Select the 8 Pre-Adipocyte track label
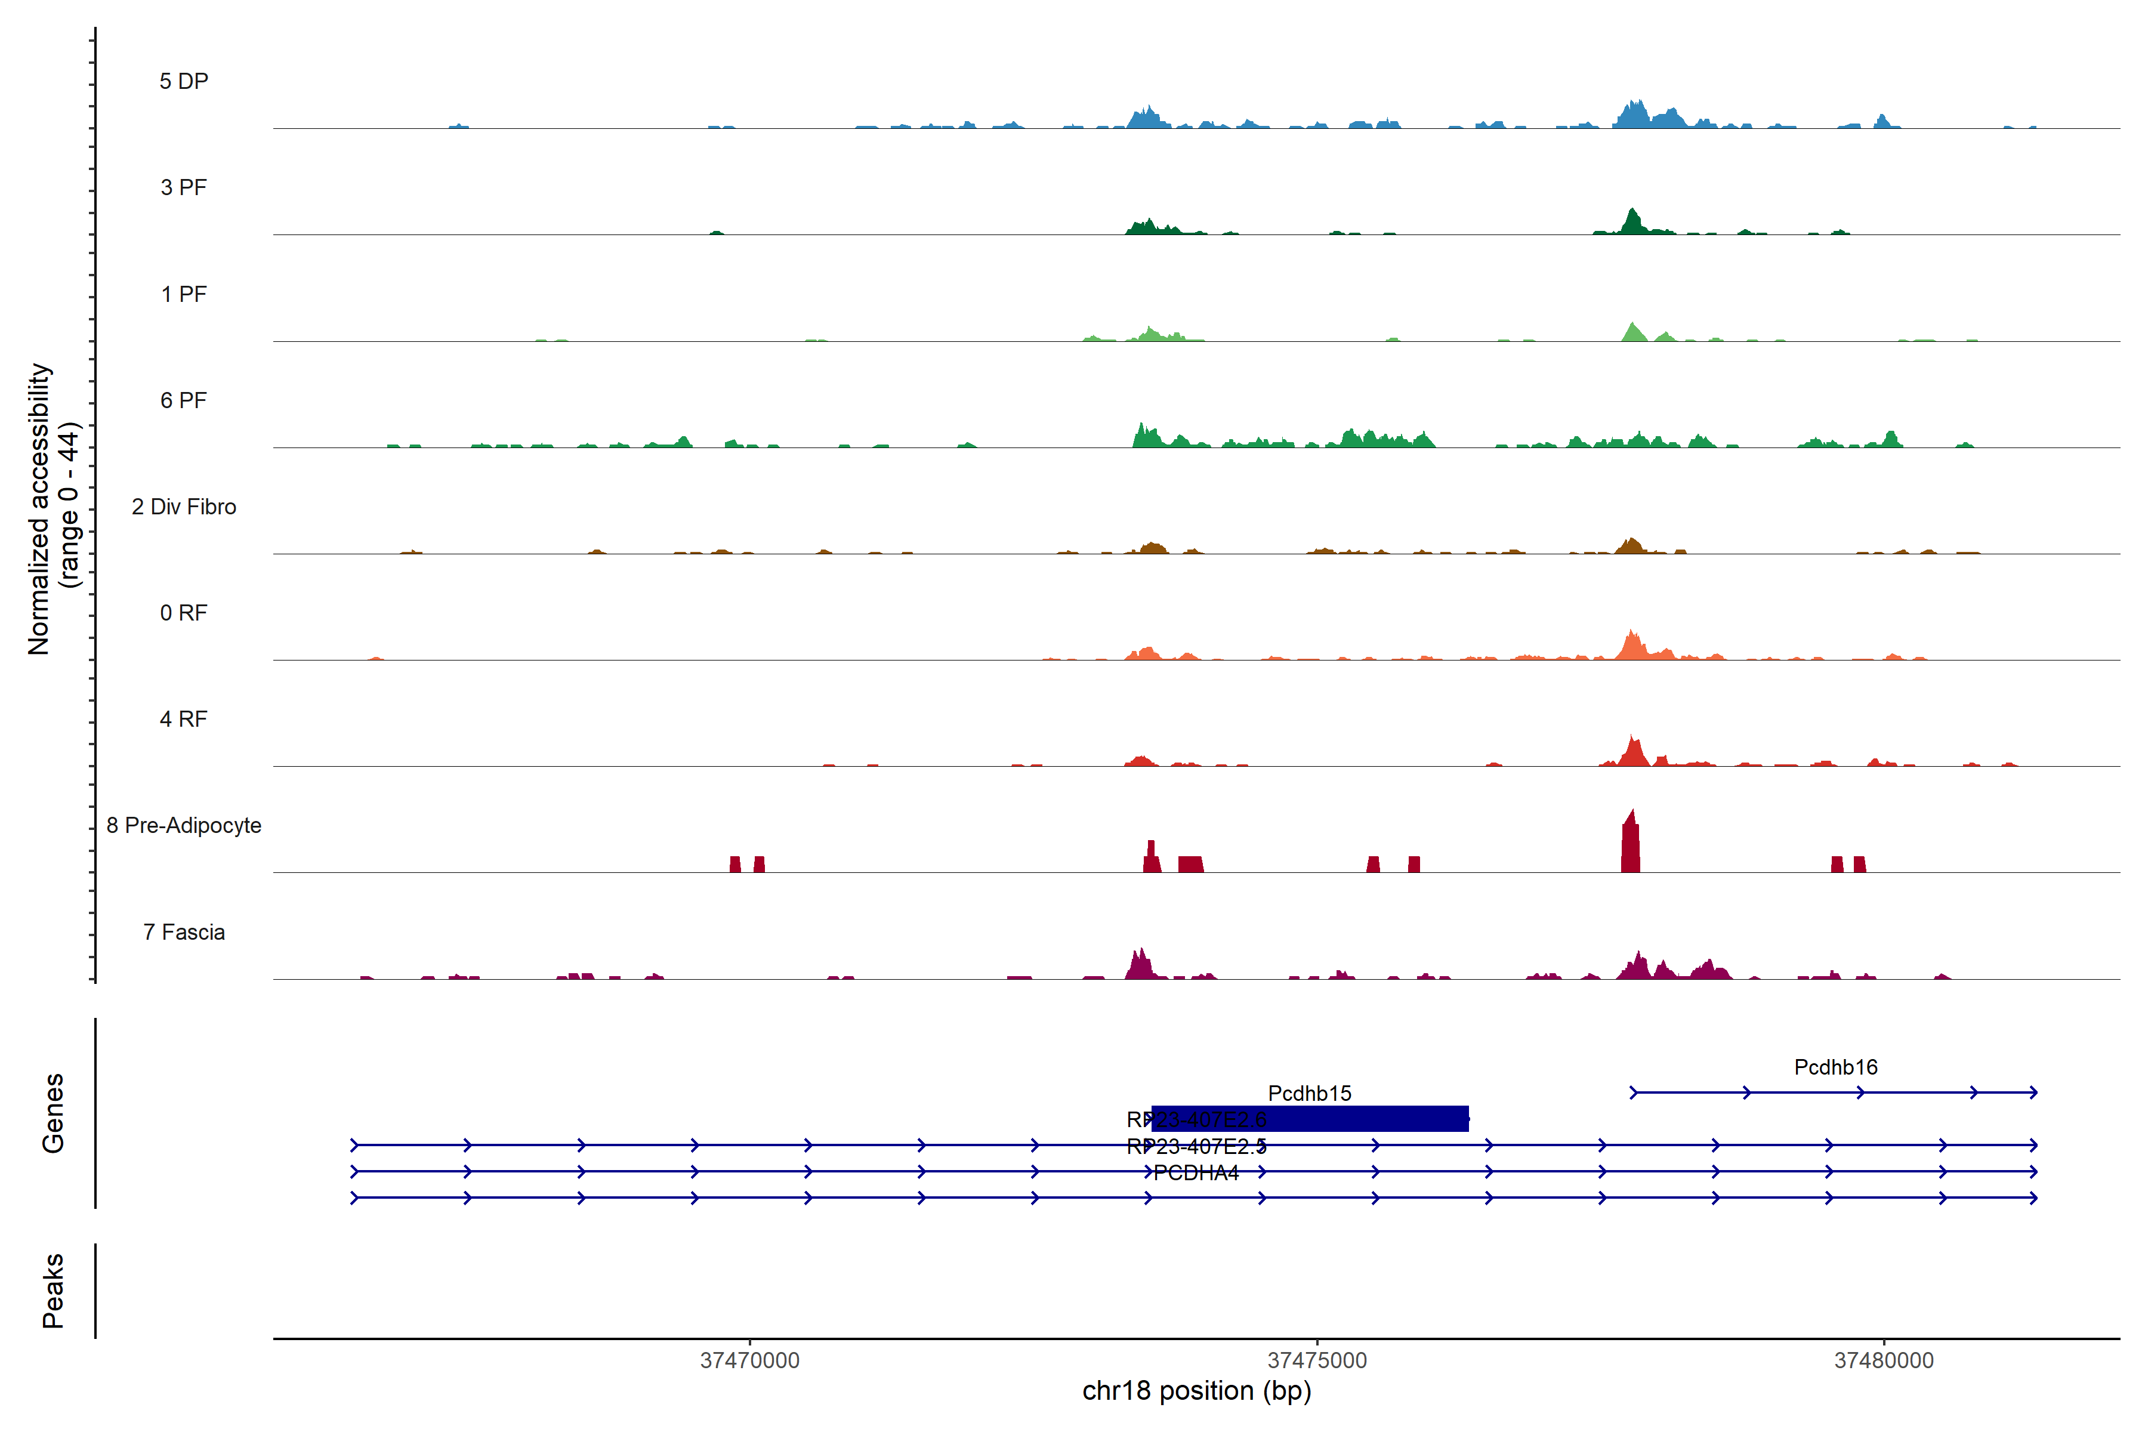Viewport: 2148px width, 1432px height. point(184,826)
